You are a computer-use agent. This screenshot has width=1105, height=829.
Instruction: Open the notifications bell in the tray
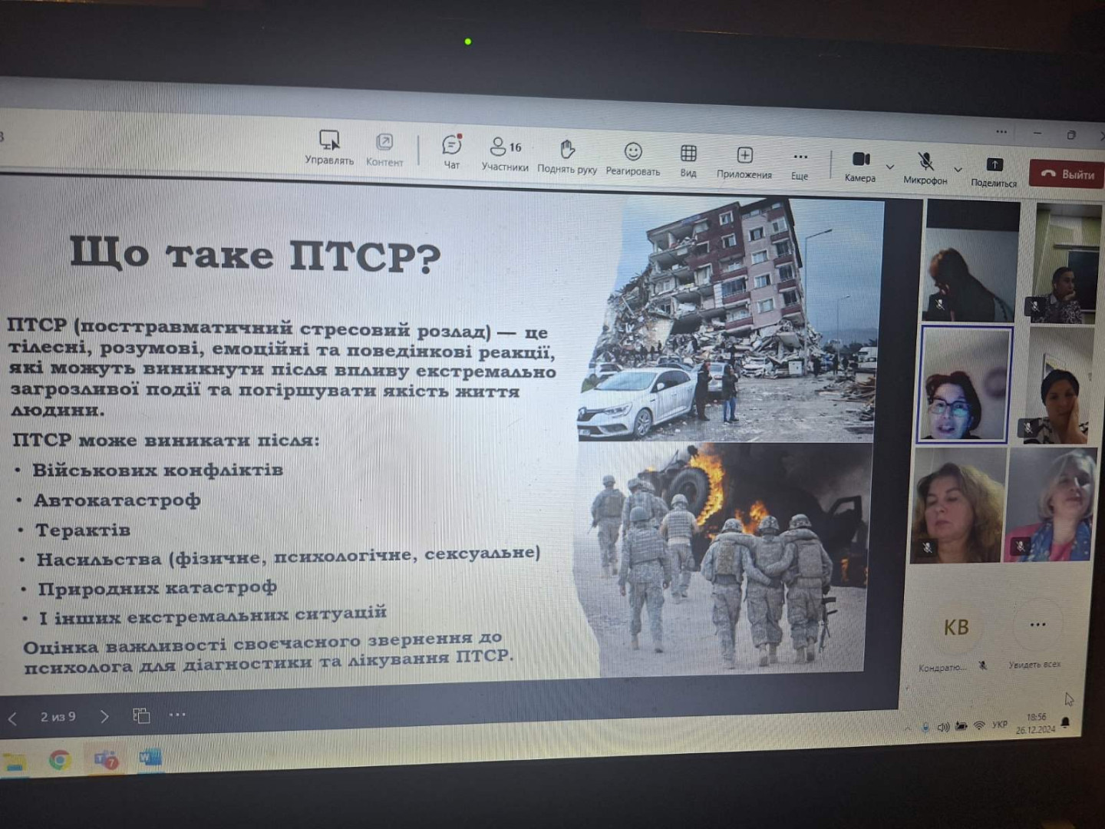1066,722
